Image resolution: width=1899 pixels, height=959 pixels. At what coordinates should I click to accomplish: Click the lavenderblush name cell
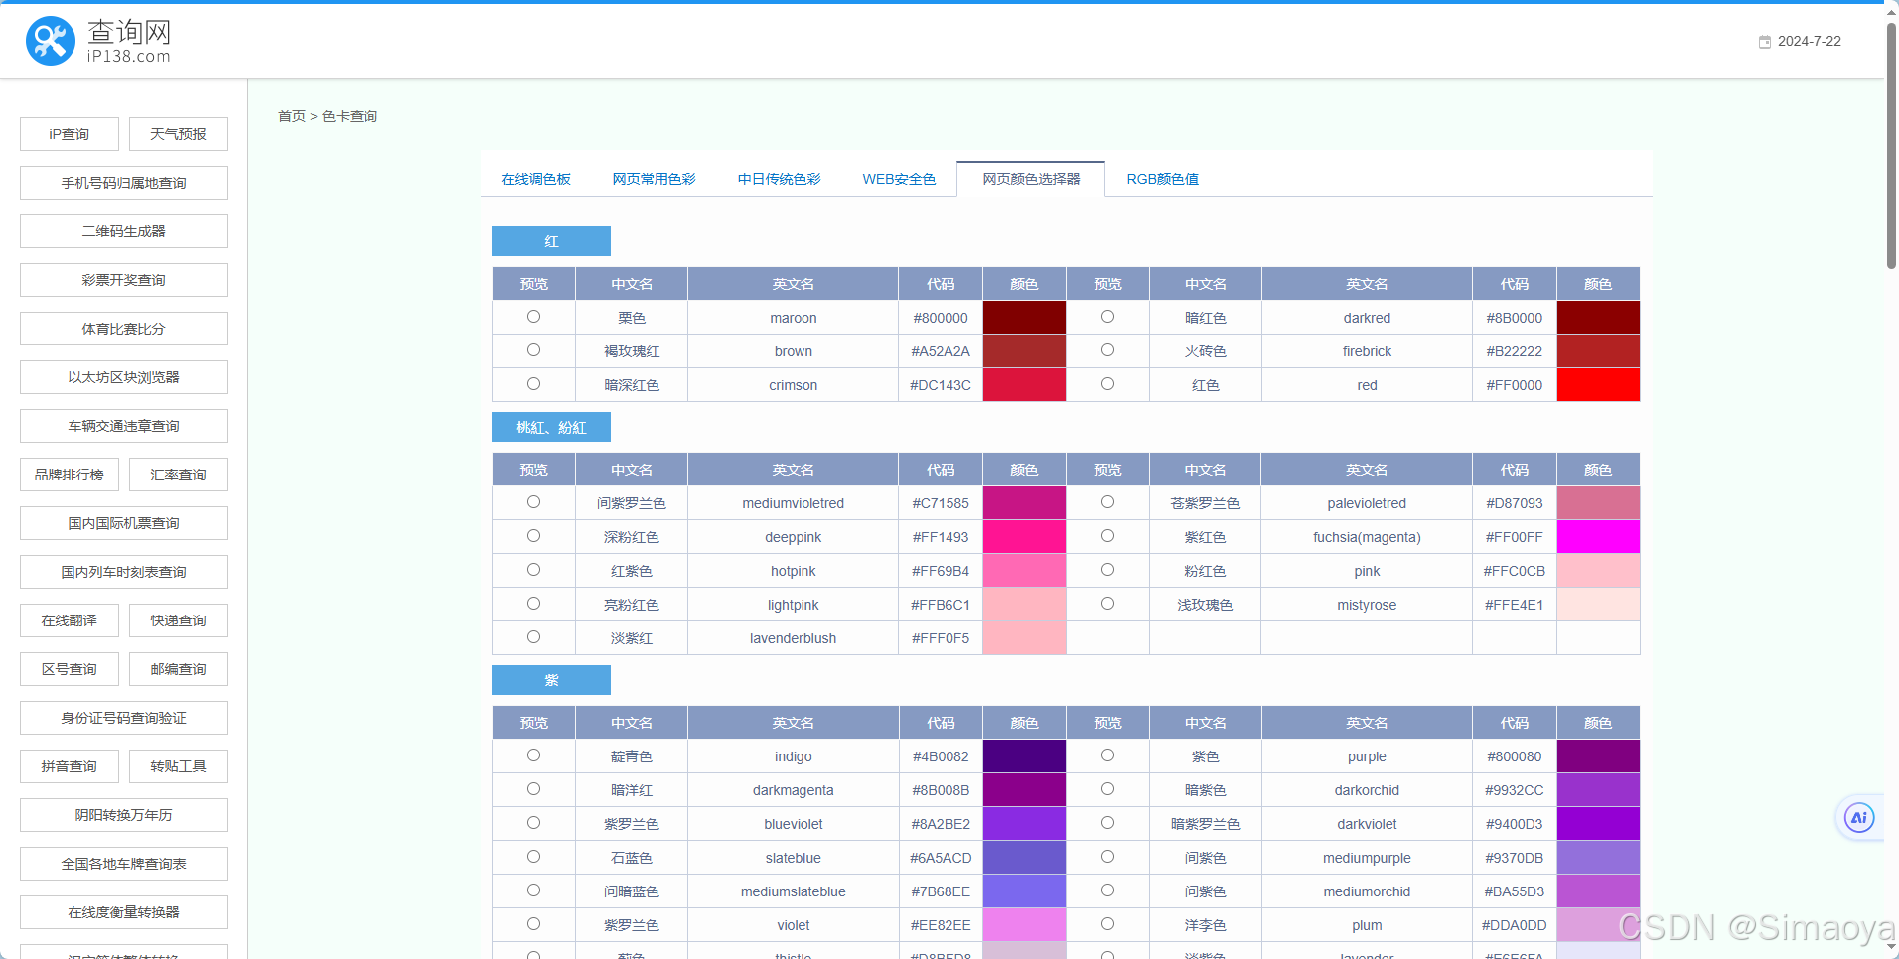click(793, 638)
